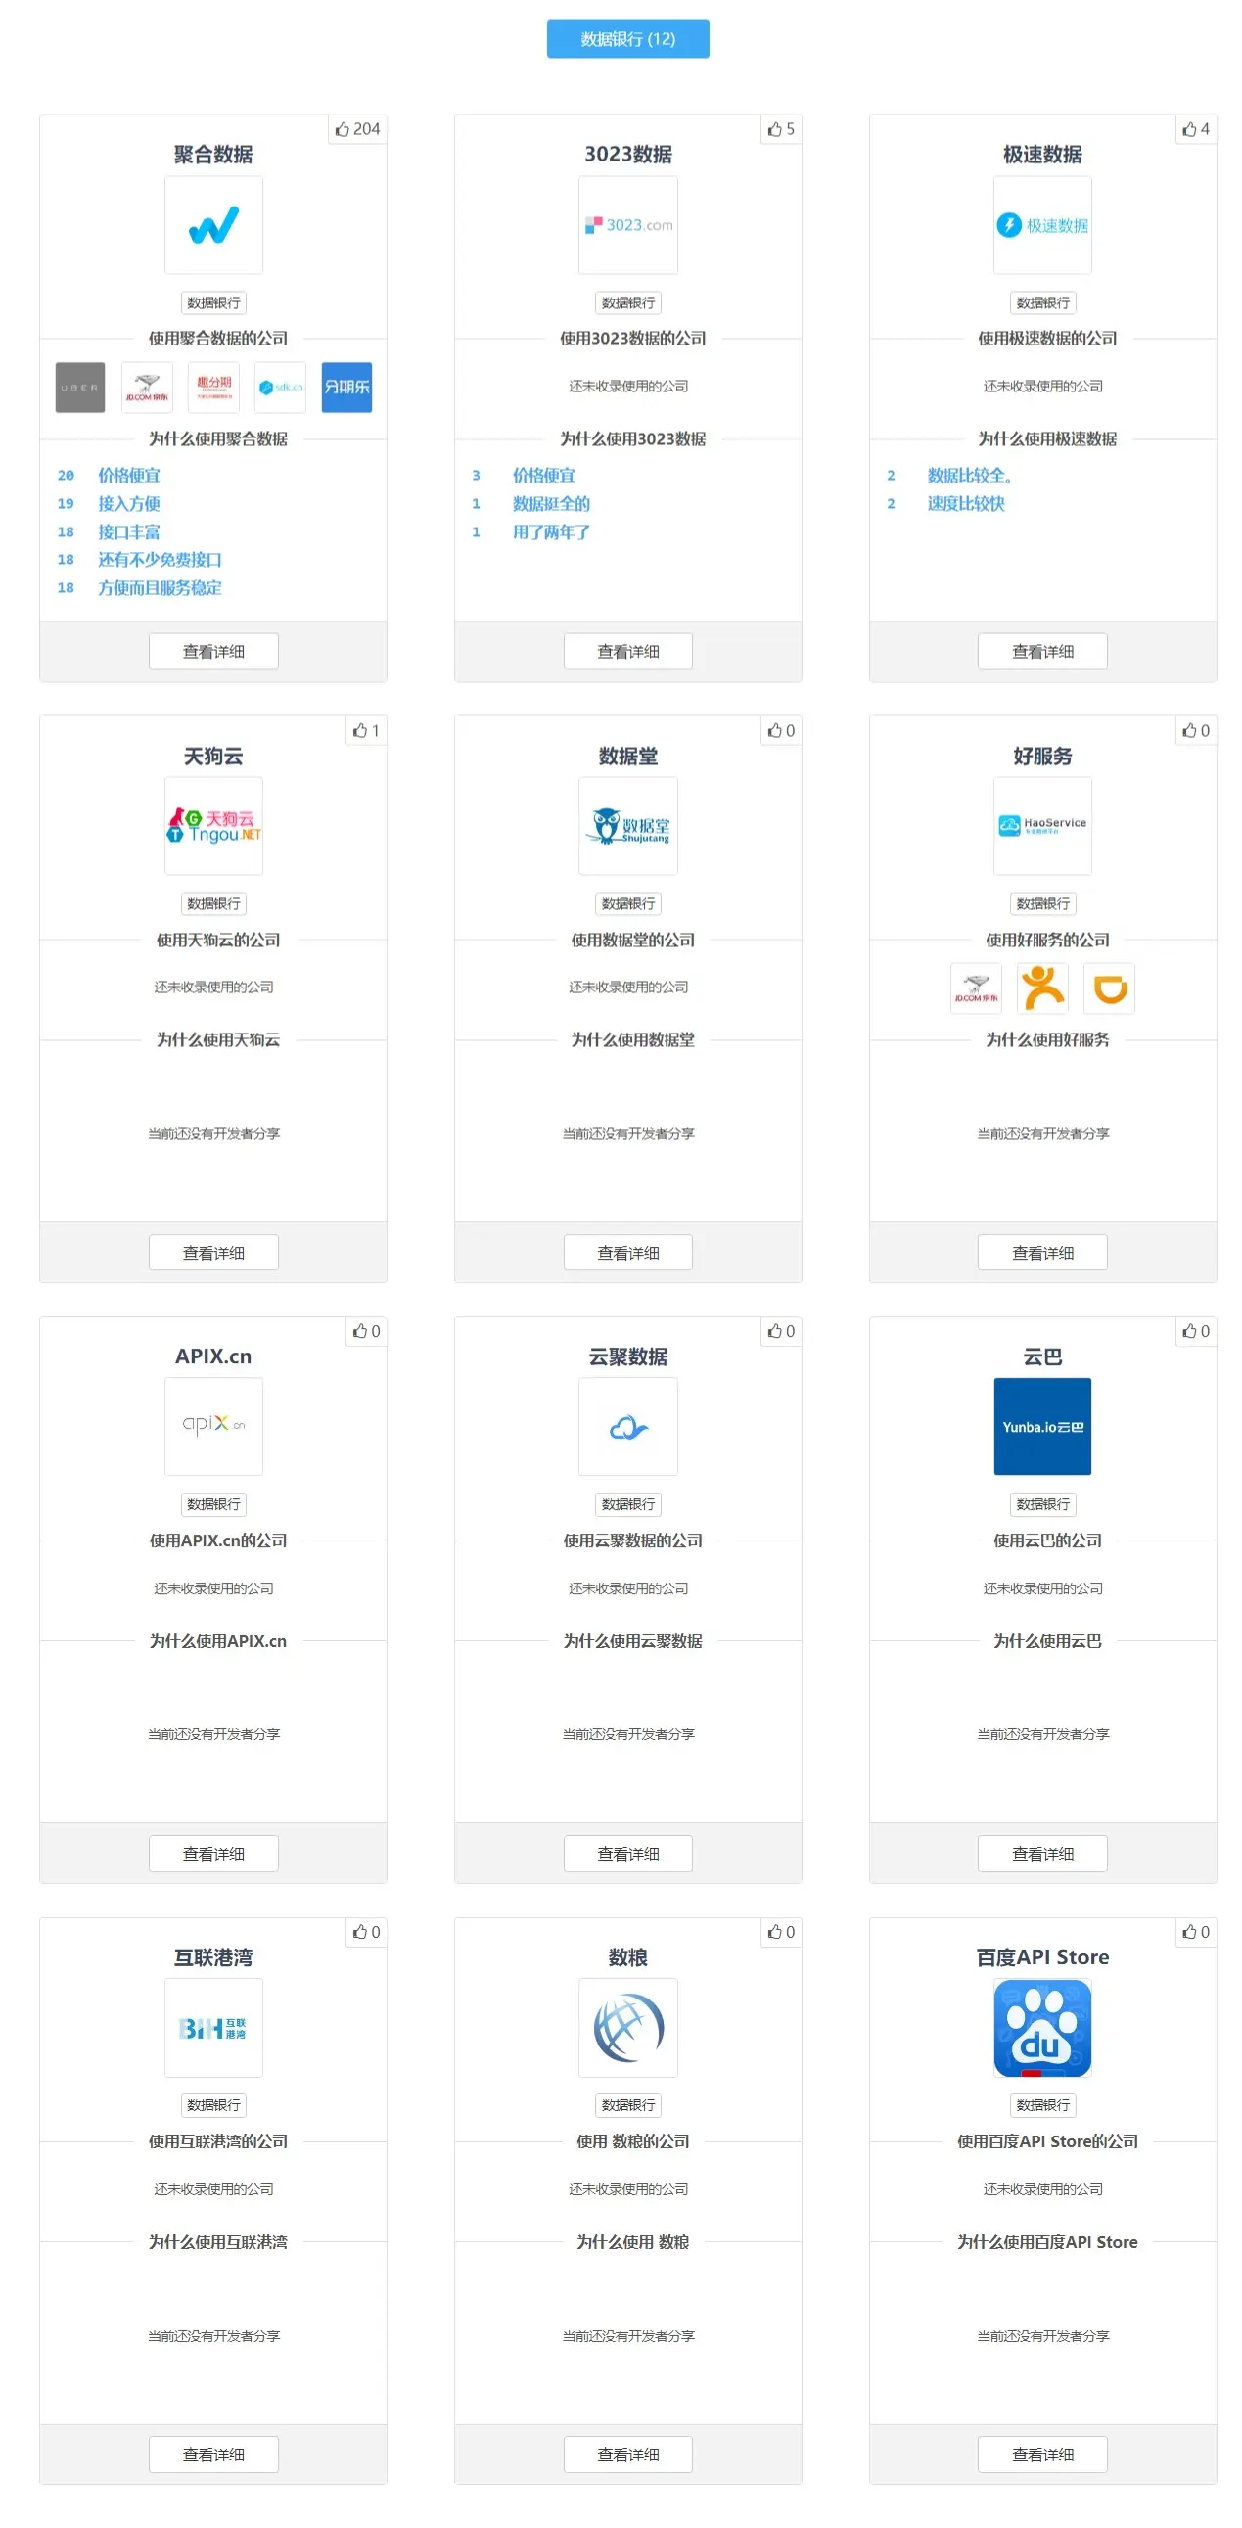Image resolution: width=1242 pixels, height=2528 pixels.
Task: Upvote 互联港湾 with thumbs-up icon
Action: [365, 1931]
